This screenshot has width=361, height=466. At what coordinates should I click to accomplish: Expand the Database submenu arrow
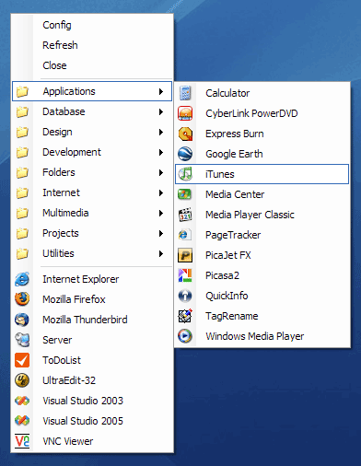point(161,111)
